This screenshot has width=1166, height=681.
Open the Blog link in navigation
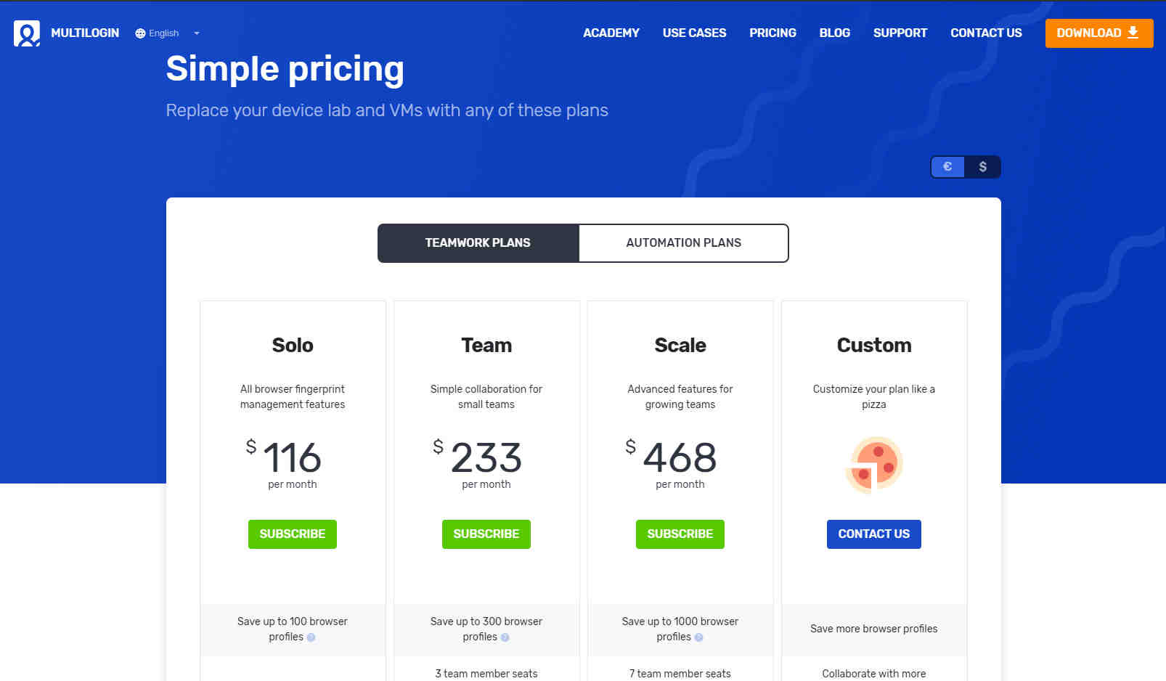(835, 33)
